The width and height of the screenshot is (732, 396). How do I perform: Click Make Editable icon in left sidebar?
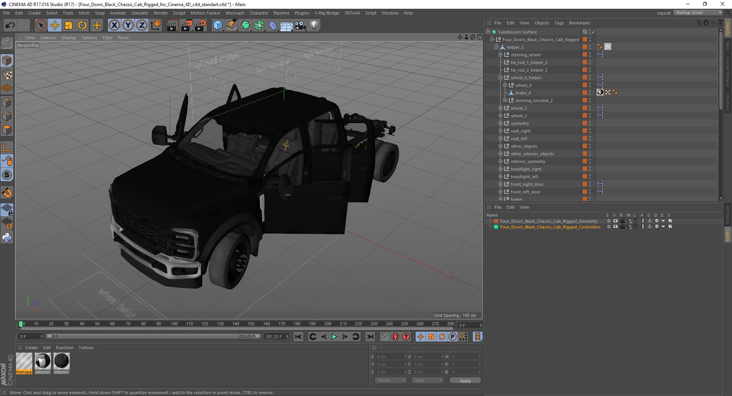[7, 43]
